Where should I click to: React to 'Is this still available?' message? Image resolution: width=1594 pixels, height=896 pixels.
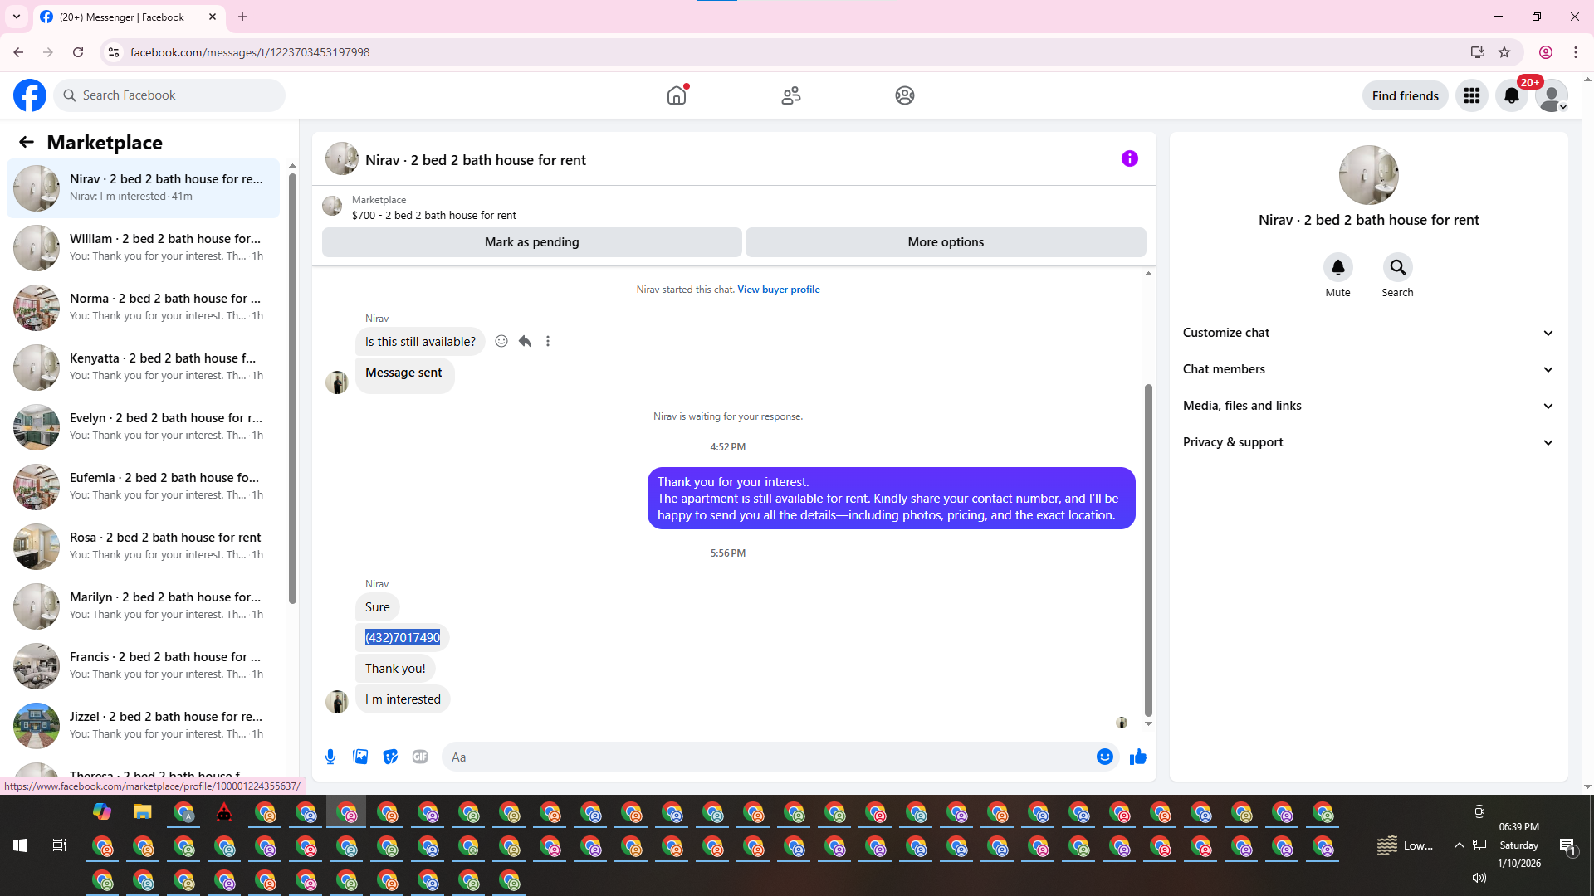[501, 341]
